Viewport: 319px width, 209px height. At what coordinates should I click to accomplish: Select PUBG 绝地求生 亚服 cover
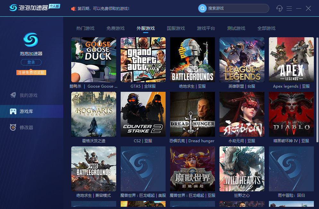[x=193, y=60]
